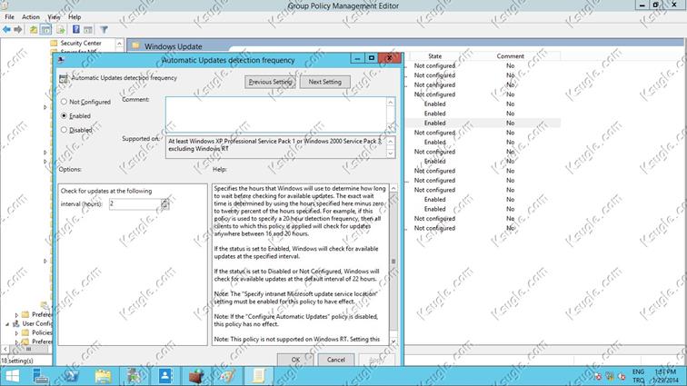The width and height of the screenshot is (687, 386).
Task: Click the Next Setting button
Action: tap(324, 82)
